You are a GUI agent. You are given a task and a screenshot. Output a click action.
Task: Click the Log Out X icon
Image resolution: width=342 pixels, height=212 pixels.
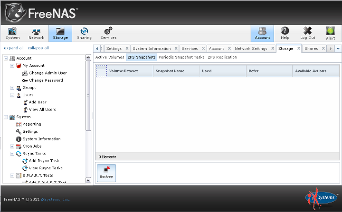click(x=307, y=33)
